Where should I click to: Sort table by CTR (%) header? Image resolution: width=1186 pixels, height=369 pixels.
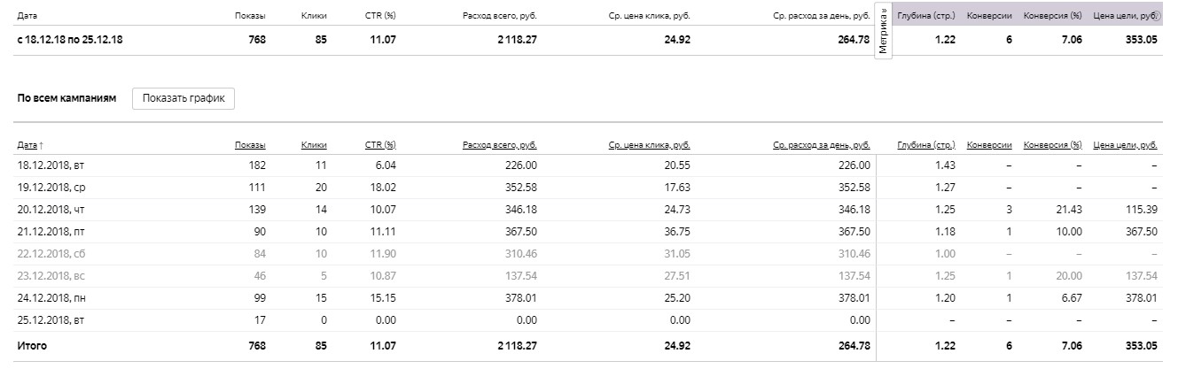[x=380, y=144]
